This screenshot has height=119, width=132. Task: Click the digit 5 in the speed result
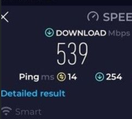[x=61, y=54]
